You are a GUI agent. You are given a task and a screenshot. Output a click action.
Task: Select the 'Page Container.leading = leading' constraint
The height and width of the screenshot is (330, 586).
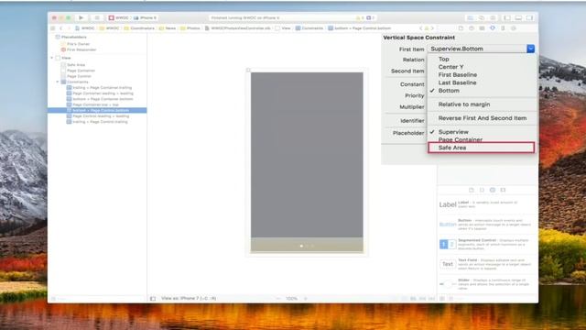[x=100, y=93]
